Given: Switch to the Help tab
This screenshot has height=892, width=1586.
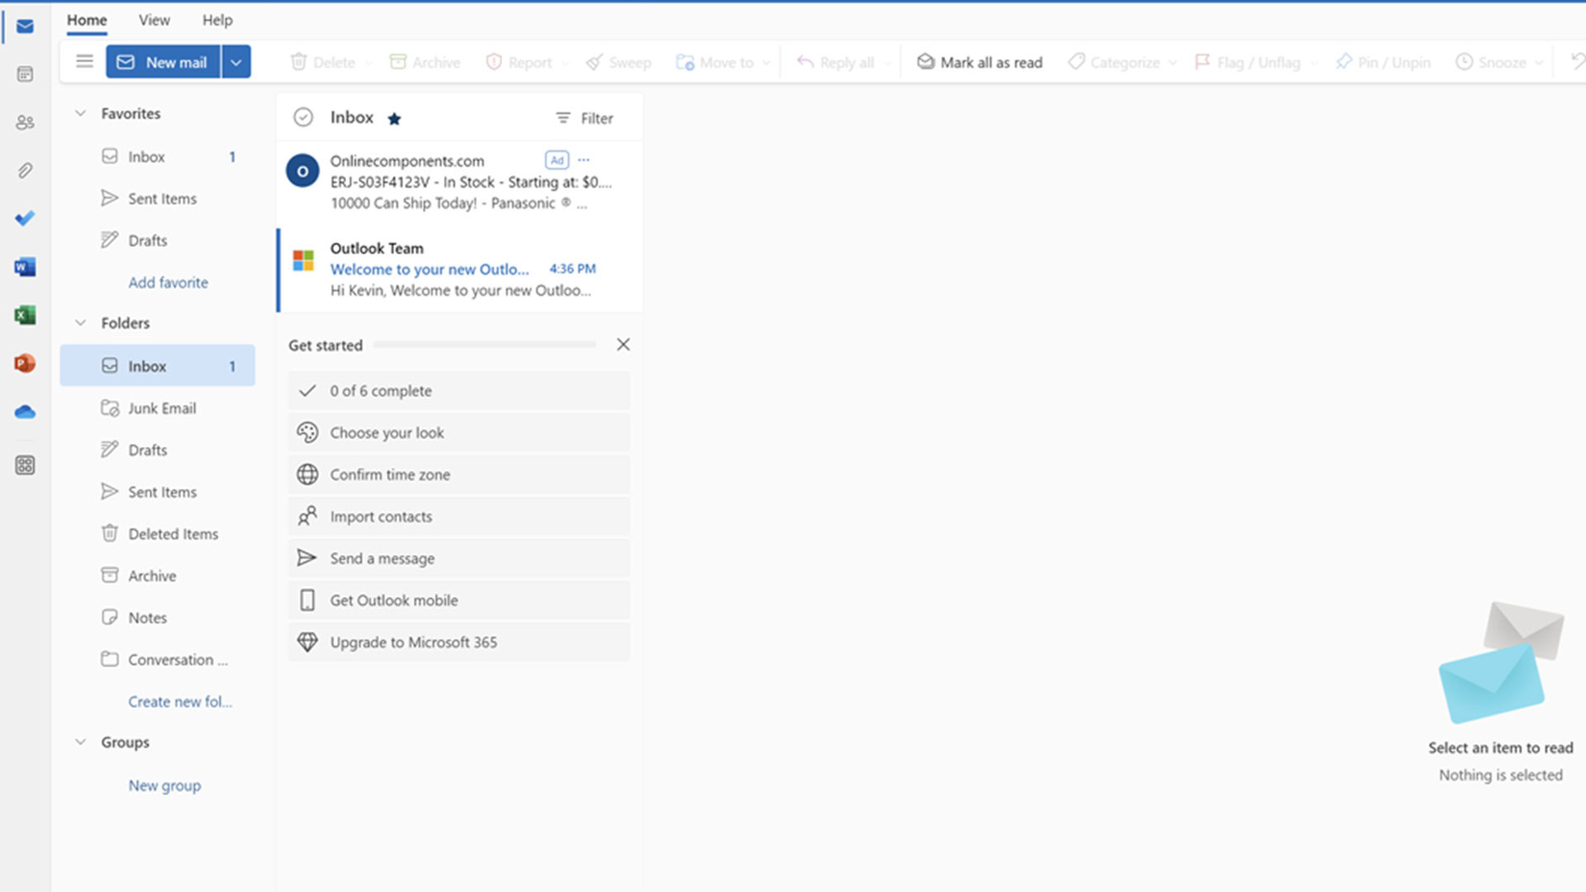Looking at the screenshot, I should click(217, 20).
